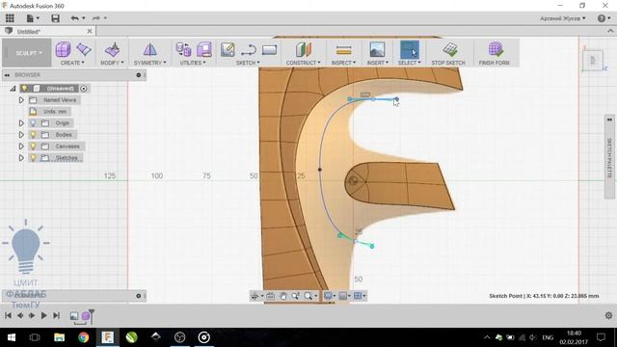Open the File menu dropdown
The height and width of the screenshot is (347, 617).
(x=33, y=18)
